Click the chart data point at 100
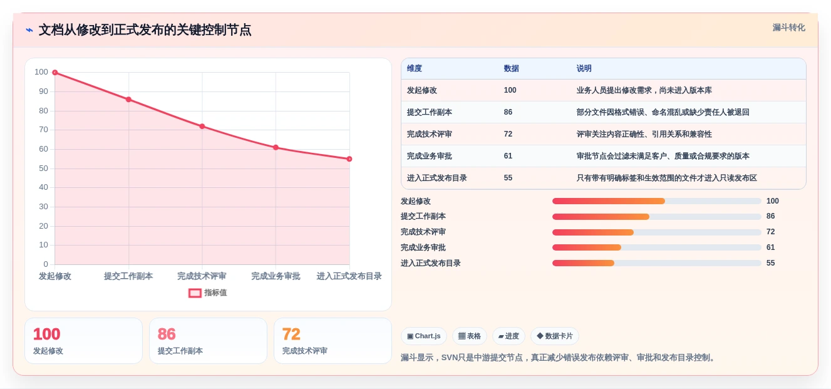This screenshot has height=389, width=831. 55,73
